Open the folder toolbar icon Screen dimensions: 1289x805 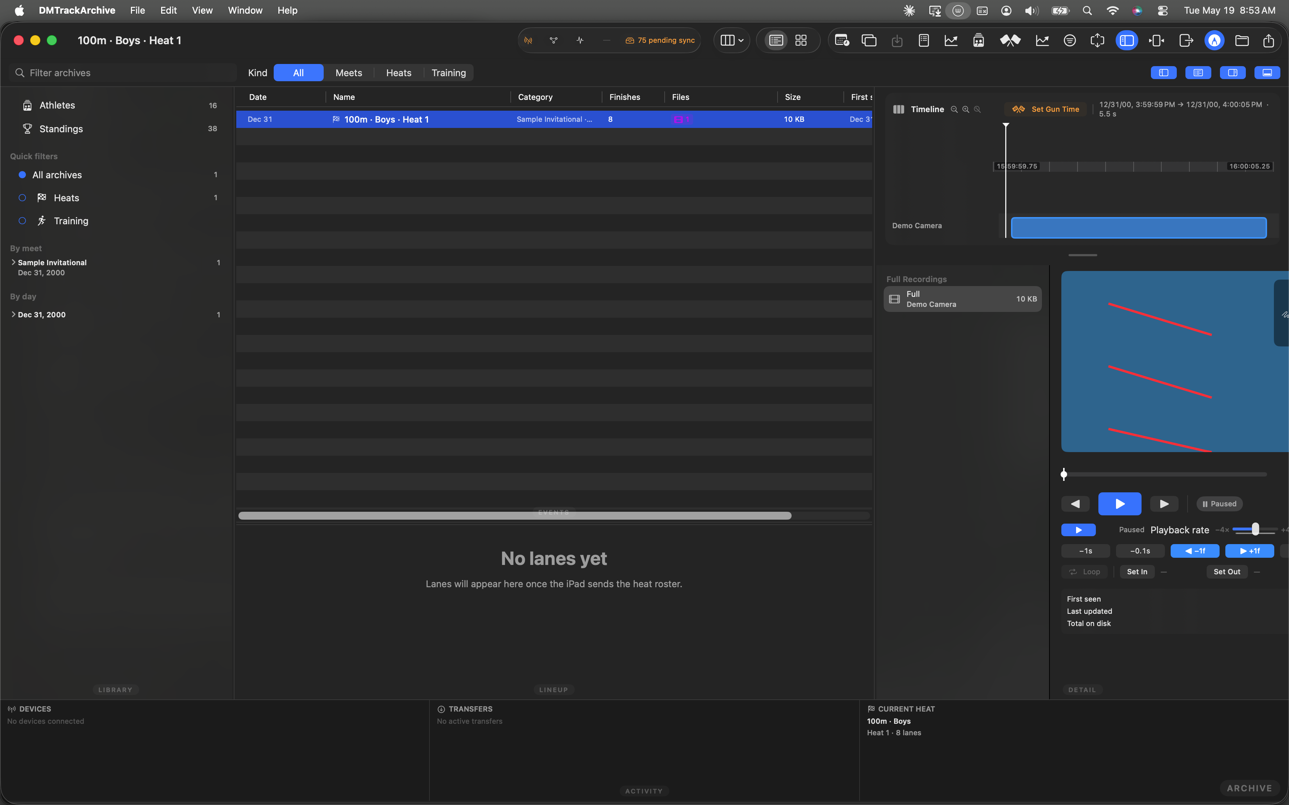tap(1242, 41)
